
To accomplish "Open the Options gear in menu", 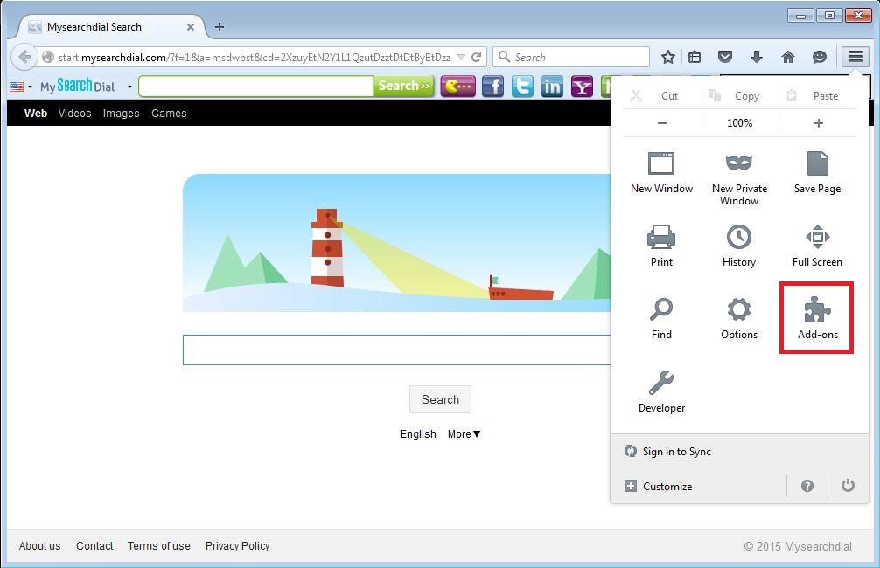I will (x=739, y=318).
